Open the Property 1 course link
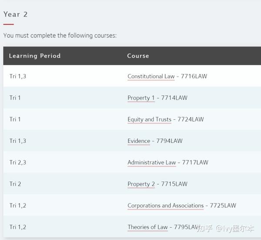The height and width of the screenshot is (240, 261). (141, 98)
